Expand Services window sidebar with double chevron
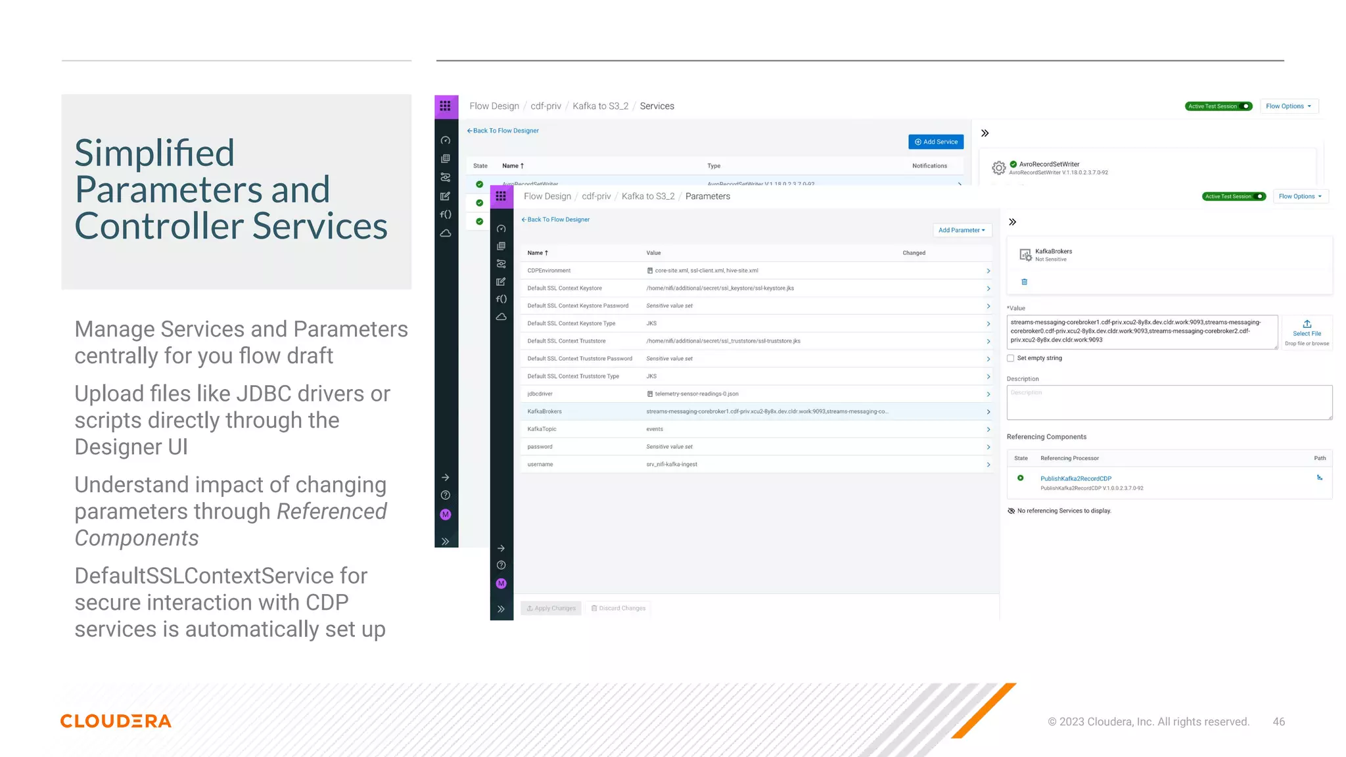The height and width of the screenshot is (757, 1346). (446, 541)
